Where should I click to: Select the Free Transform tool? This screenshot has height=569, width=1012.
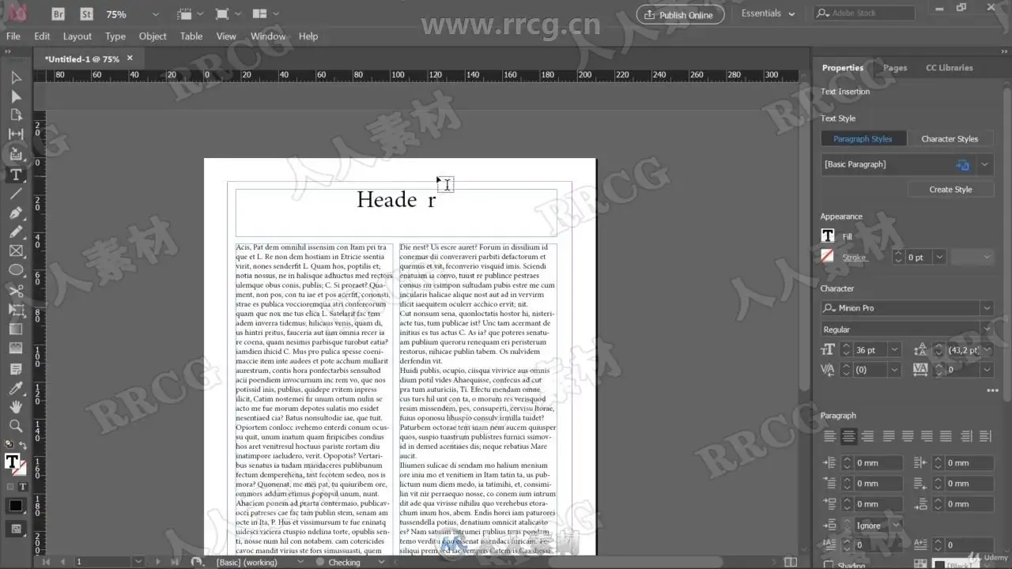coord(16,310)
